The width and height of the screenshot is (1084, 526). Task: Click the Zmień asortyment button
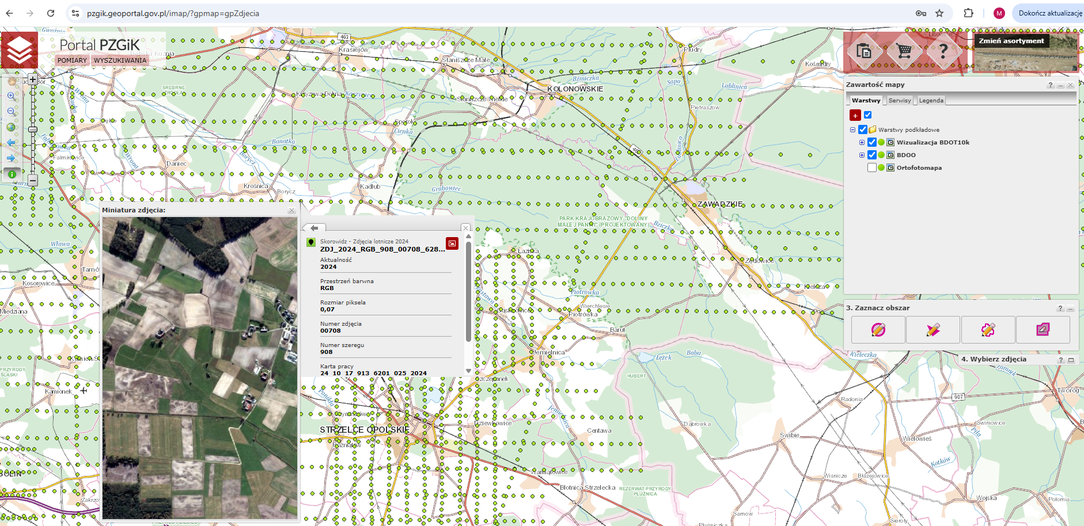click(1011, 41)
